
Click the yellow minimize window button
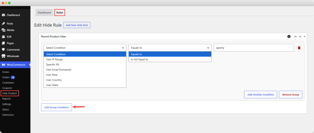point(6,3)
